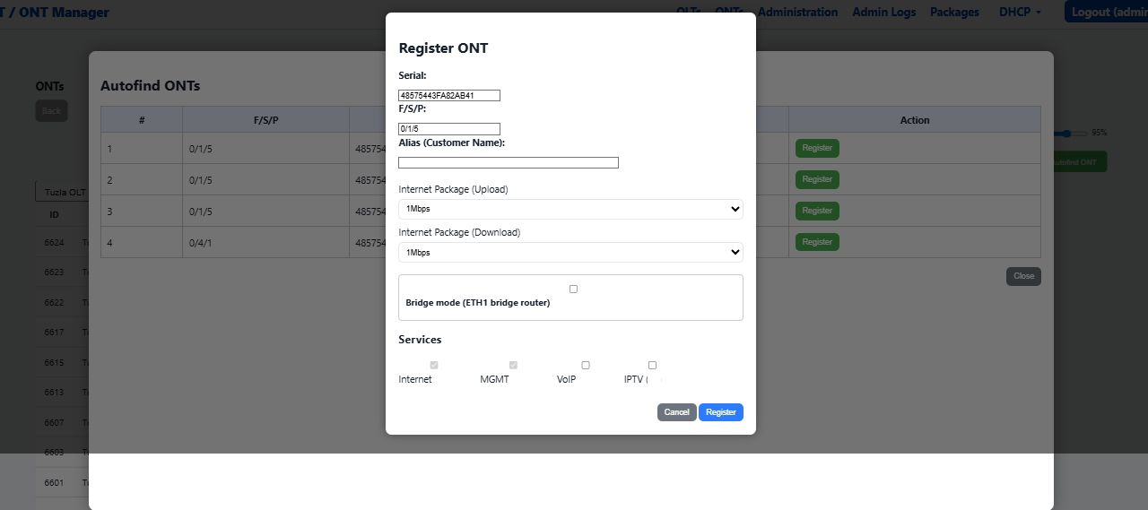This screenshot has width=1148, height=510.
Task: Click the F/S/P input field
Action: coord(448,129)
